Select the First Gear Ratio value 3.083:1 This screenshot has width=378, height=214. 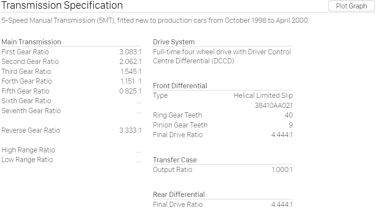130,52
